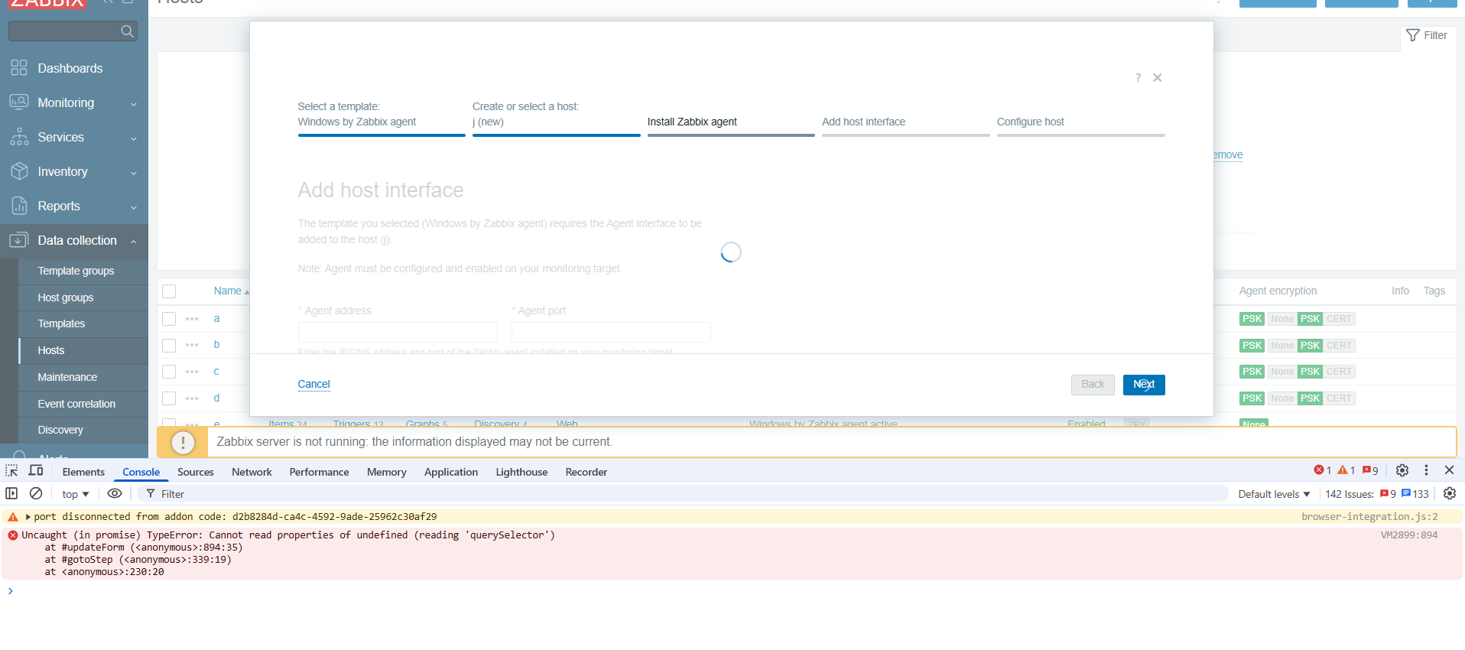Click the sidebar search text field
Viewport: 1465px width, 650px height.
point(65,31)
